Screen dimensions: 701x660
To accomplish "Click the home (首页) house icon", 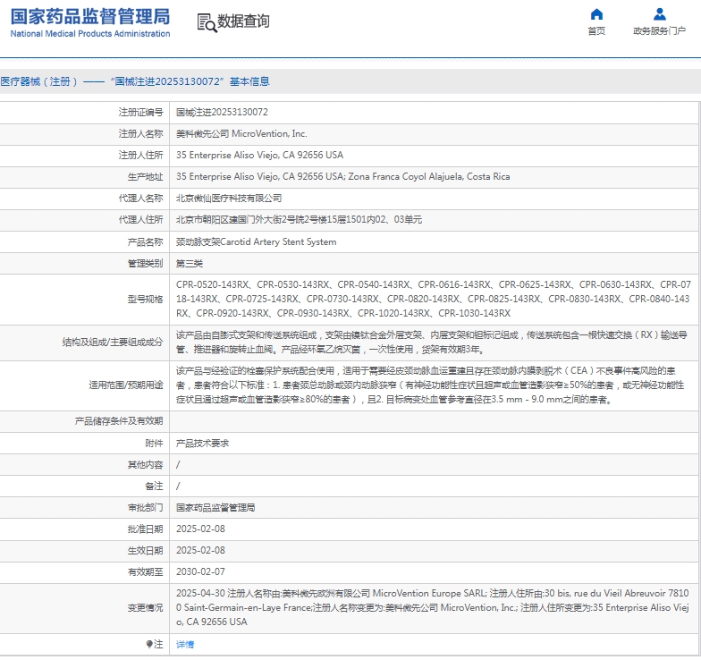I will 596,14.
